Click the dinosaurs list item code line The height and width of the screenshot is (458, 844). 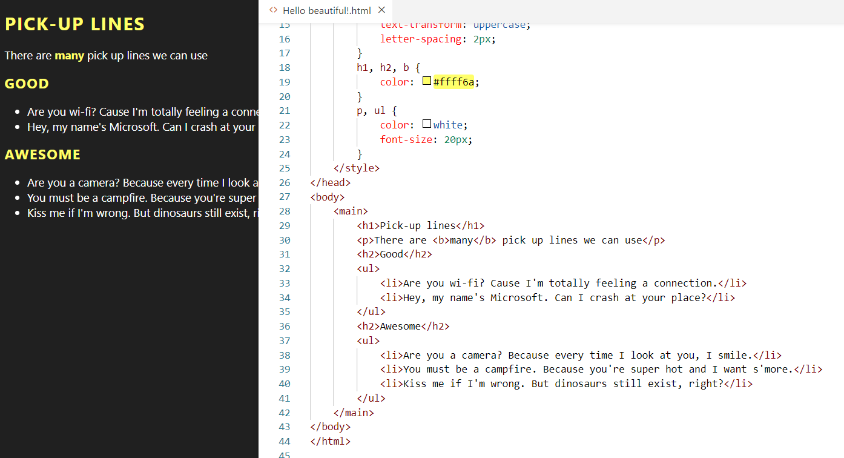coord(567,384)
